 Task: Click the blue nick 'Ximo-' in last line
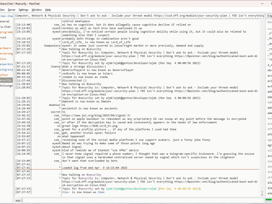point(66,192)
